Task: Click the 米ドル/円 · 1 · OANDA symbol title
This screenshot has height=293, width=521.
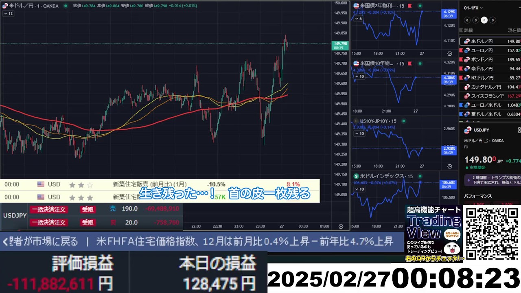Action: (x=33, y=6)
